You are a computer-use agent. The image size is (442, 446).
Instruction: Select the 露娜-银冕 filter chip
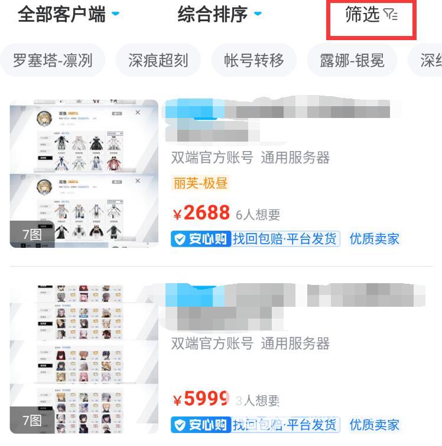pyautogui.click(x=352, y=60)
